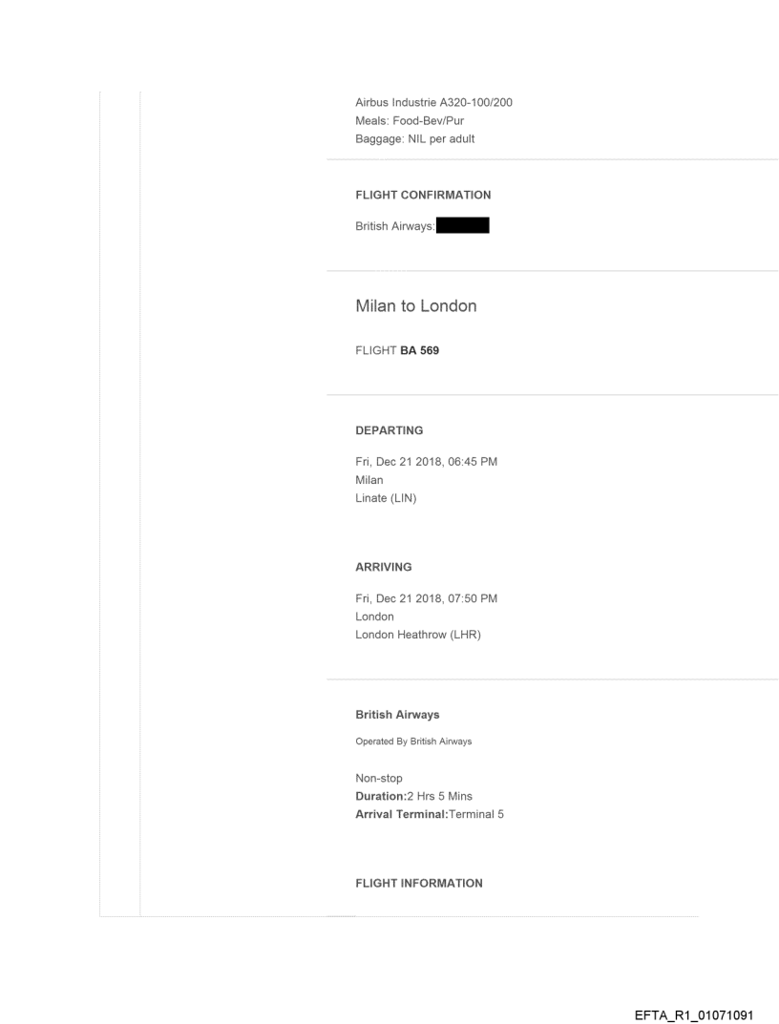
Task: Select the Milan to London route heading
Action: tap(415, 306)
